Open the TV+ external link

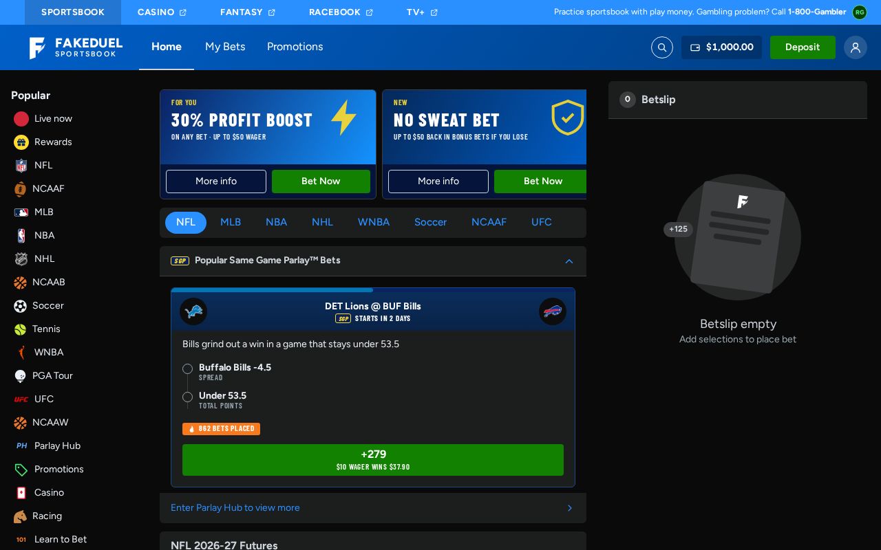pyautogui.click(x=422, y=12)
